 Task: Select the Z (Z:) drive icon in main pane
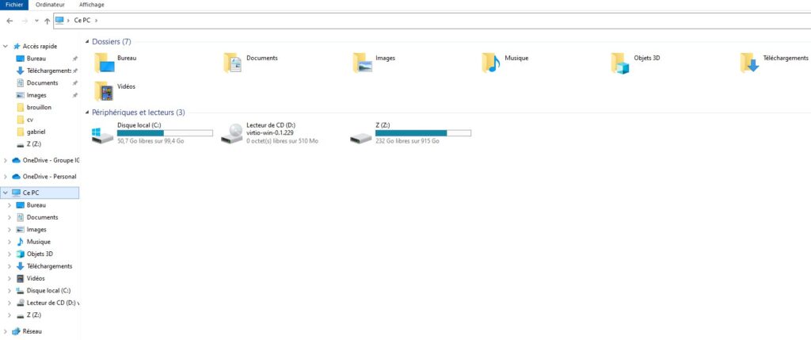tap(360, 138)
